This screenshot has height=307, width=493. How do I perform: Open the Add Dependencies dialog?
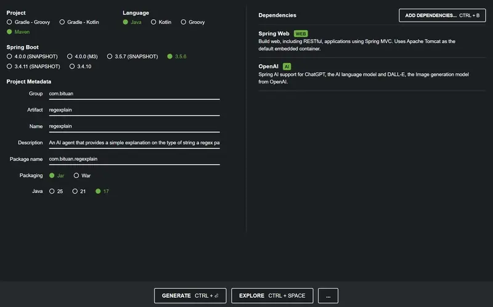click(442, 15)
